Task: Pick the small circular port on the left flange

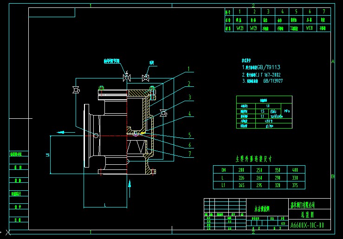Action: pyautogui.click(x=96, y=136)
